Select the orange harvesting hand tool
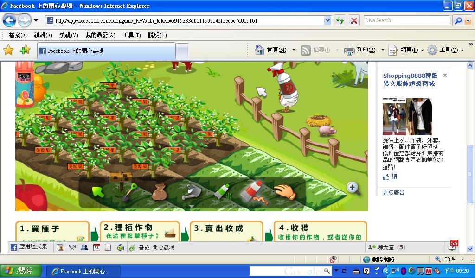Viewport: 475px width, 278px height. click(285, 191)
